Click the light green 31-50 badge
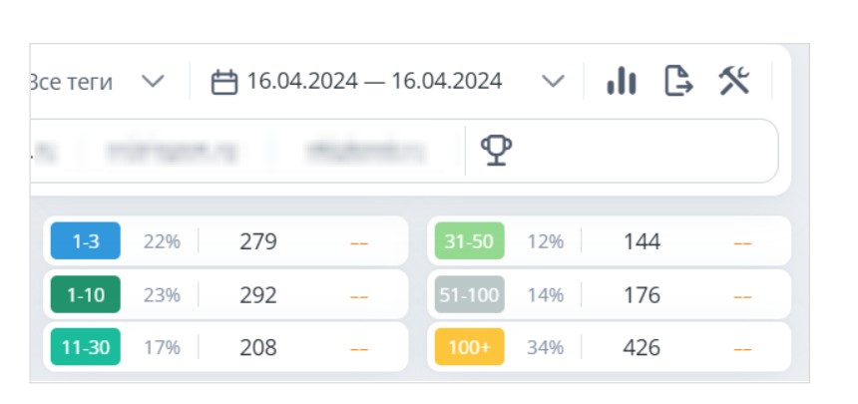The height and width of the screenshot is (404, 858). (470, 240)
